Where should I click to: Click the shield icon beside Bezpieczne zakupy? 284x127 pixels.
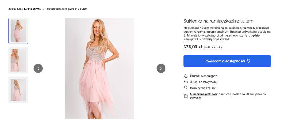(x=186, y=88)
